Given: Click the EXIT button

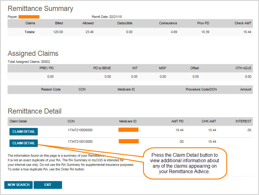Looking at the screenshot, I should coord(48,185).
